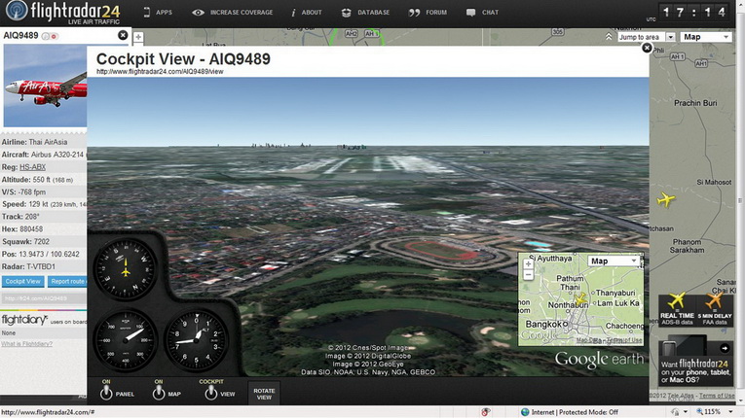
Task: Open the main Map type dropdown
Action: coord(706,37)
